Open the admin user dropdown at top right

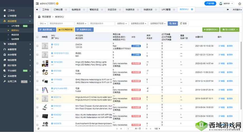pyautogui.click(x=226, y=3)
